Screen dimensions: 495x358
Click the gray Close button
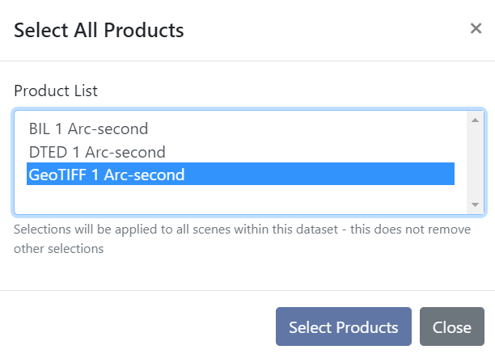[x=451, y=327]
